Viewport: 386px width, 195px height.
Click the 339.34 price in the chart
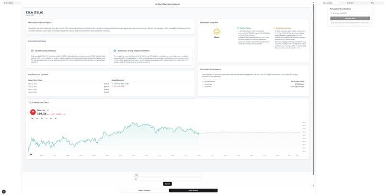coord(42,114)
